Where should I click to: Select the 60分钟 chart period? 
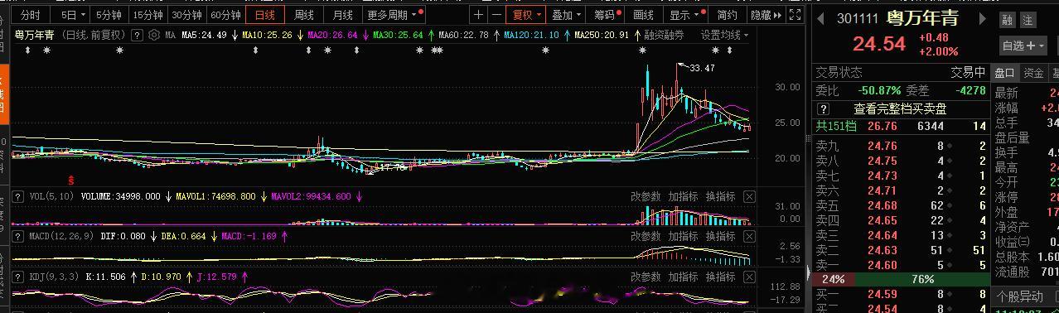[226, 15]
